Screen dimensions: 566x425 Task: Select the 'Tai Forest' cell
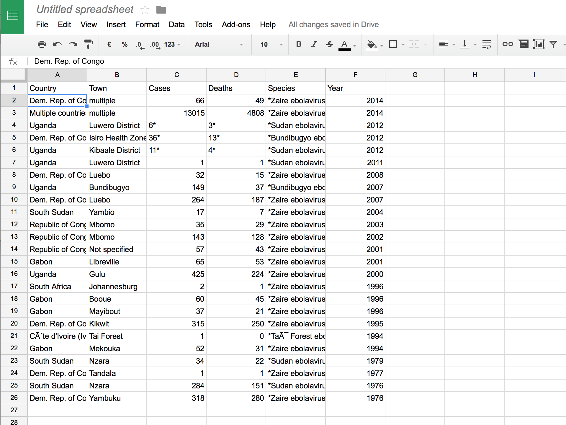[x=117, y=336]
